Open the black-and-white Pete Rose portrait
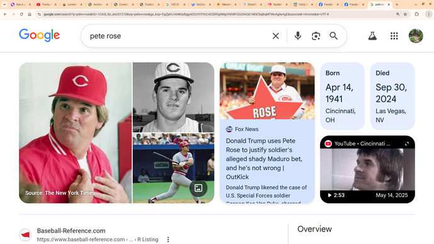 pyautogui.click(x=174, y=97)
